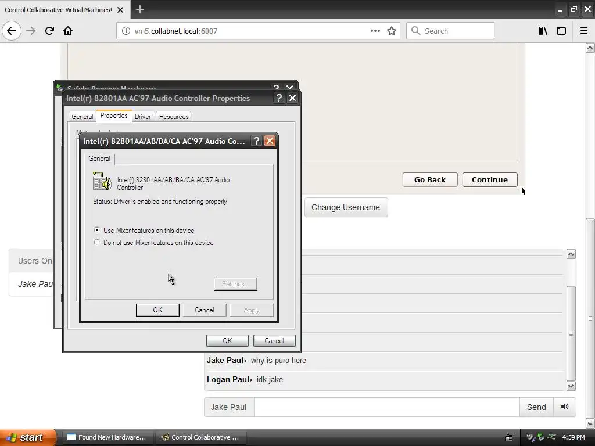This screenshot has width=595, height=446.
Task: Click the address bar URL
Action: click(176, 31)
